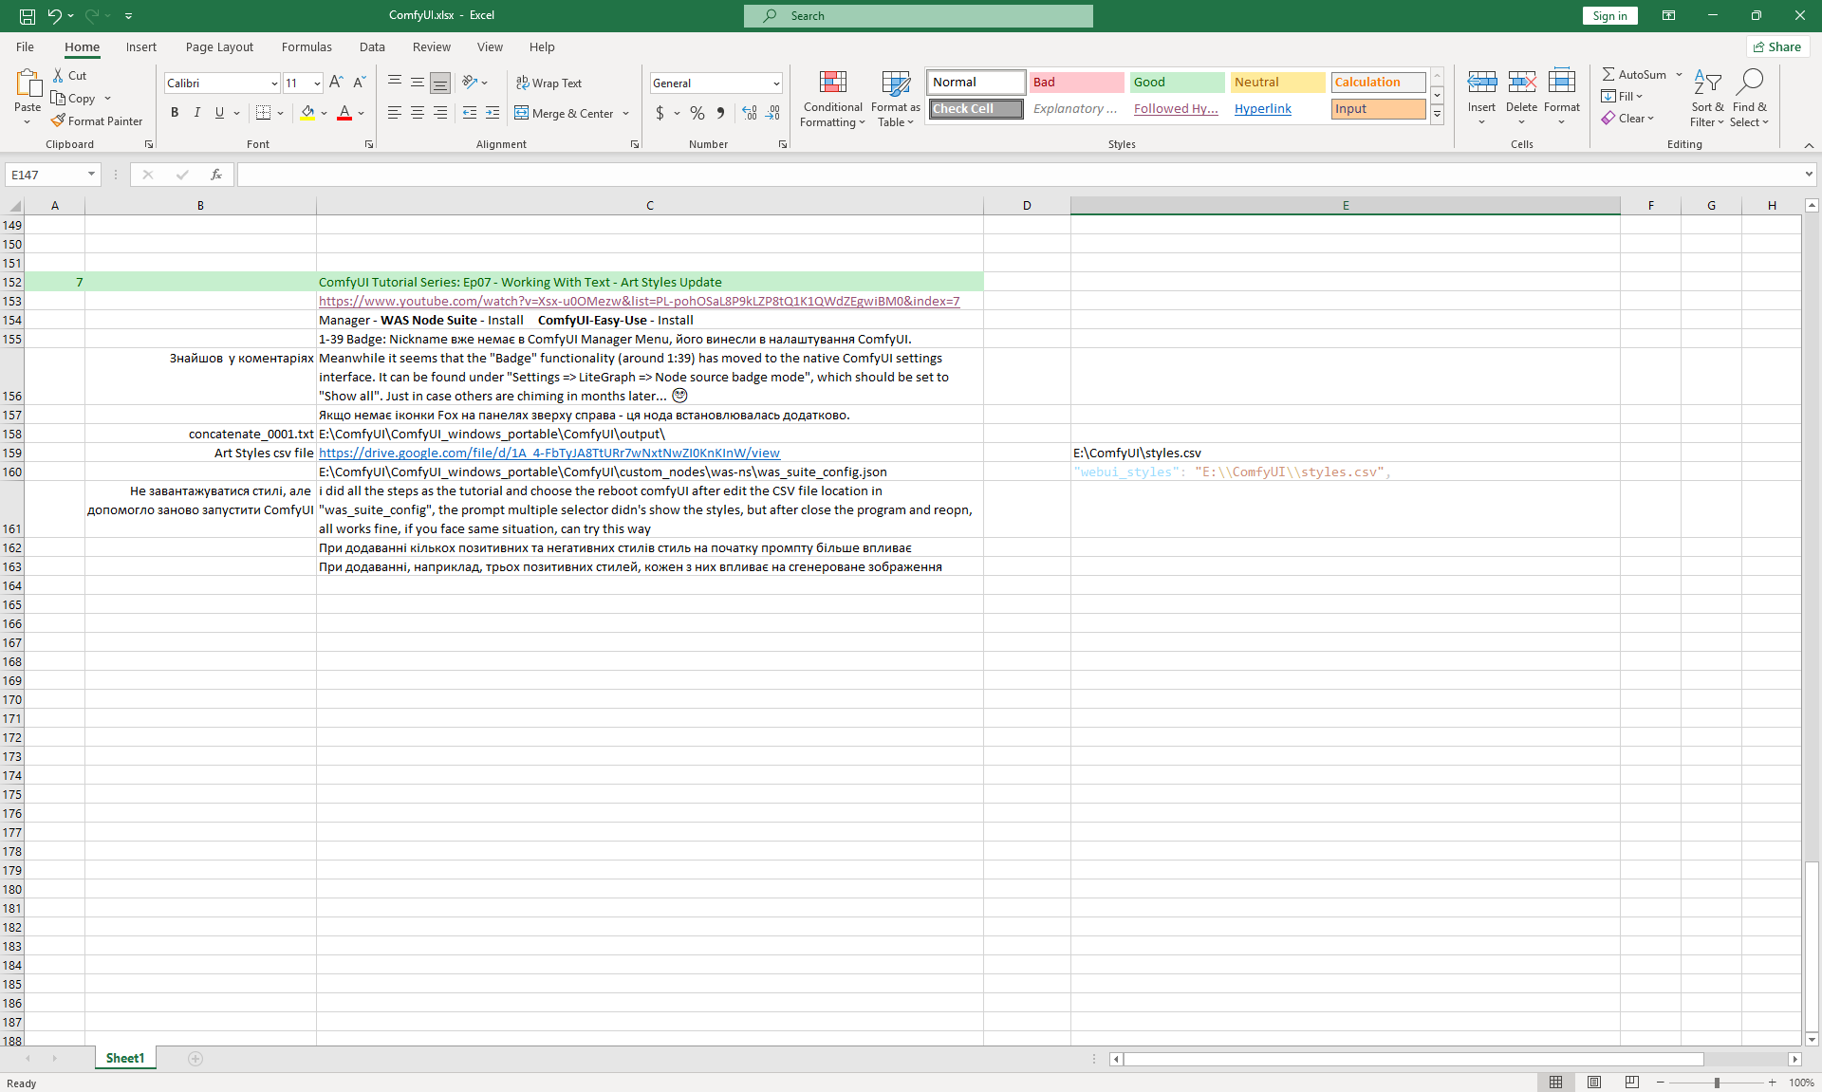This screenshot has width=1822, height=1092.
Task: Apply the yellow fill color swatch
Action: coord(307,113)
